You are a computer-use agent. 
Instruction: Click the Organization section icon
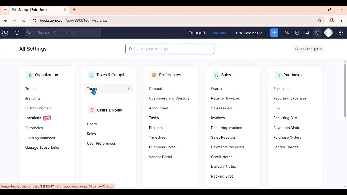tap(30, 75)
